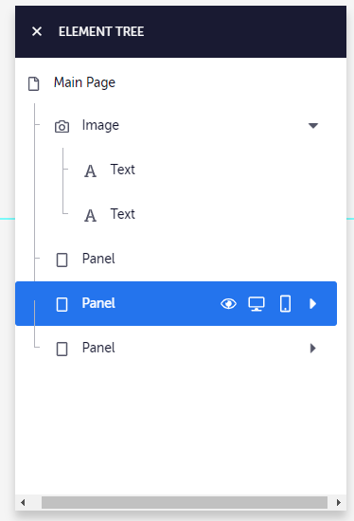The width and height of the screenshot is (354, 521).
Task: Click the A icon of second Text
Action: tap(90, 215)
